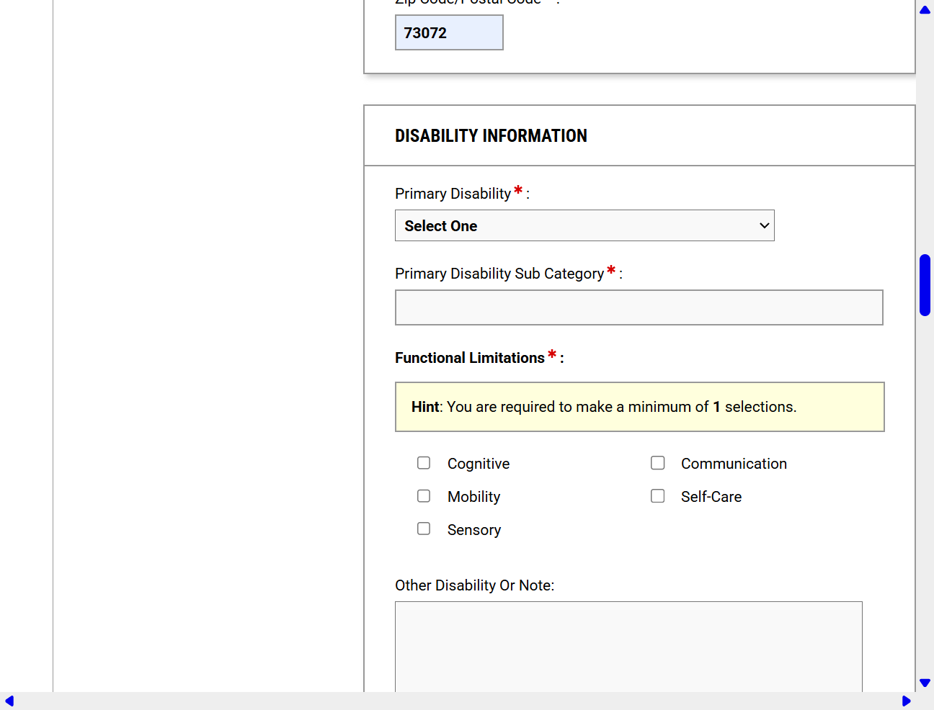
Task: Click the Primary Disability Sub Category label
Action: (509, 274)
